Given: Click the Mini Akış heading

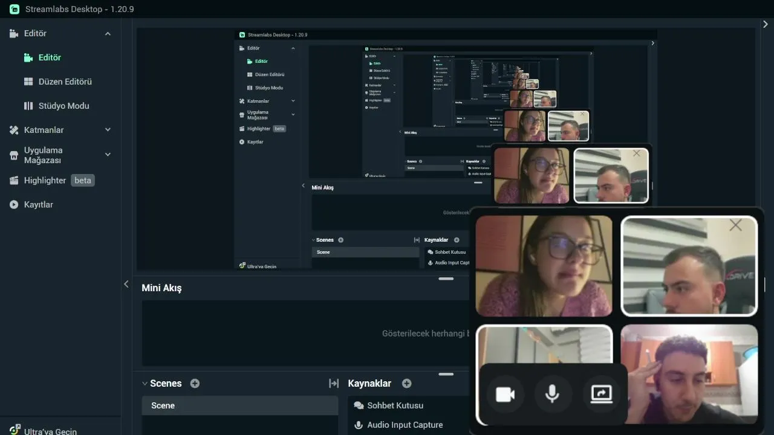Looking at the screenshot, I should (161, 288).
